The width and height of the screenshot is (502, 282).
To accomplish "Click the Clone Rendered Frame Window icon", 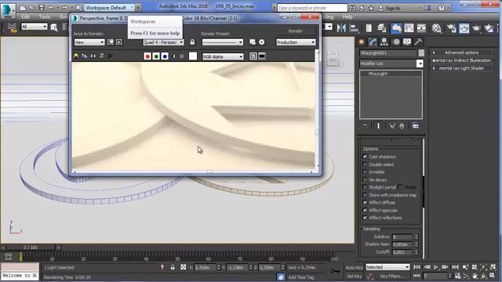I will [x=93, y=56].
